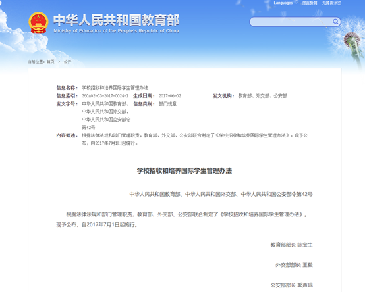Select the issuing bodies 教育部、外交部、公安部
This screenshot has width=365, height=292.
[x=263, y=96]
